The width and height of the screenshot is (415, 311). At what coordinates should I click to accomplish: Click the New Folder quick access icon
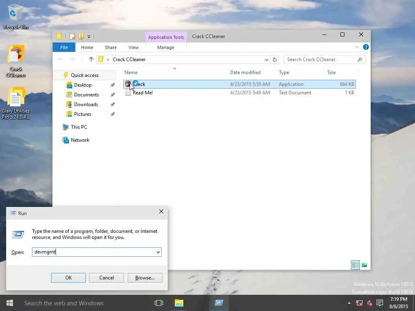coord(81,36)
